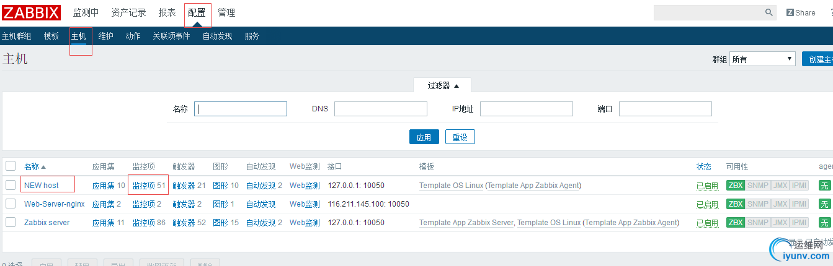Click the 应用 filter button
833x266 pixels.
[x=424, y=137]
